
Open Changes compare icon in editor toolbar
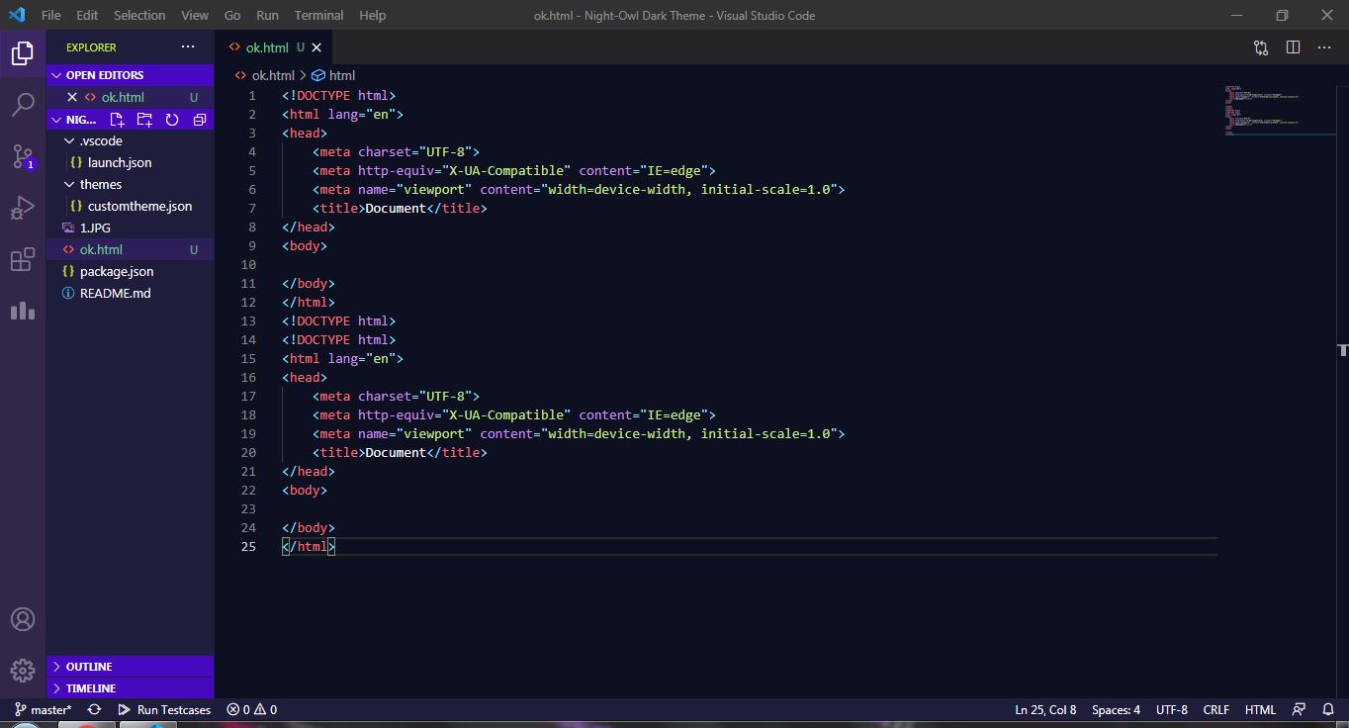click(1261, 47)
